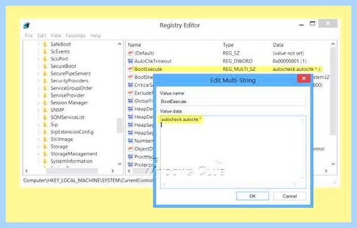Sort values by the Name column header
The image size is (357, 228).
pos(134,45)
